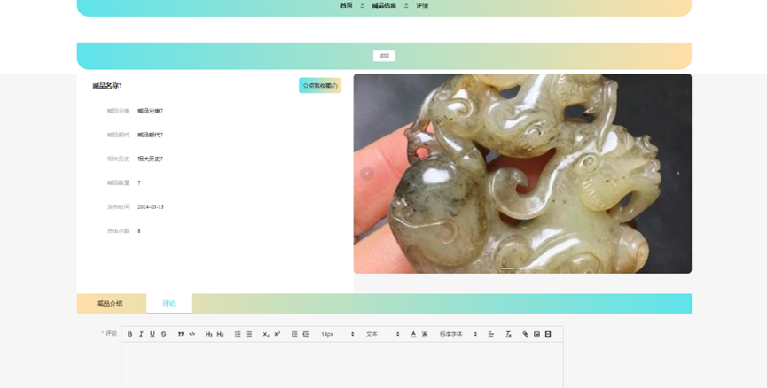Click 详情 in the breadcrumb

click(x=422, y=6)
